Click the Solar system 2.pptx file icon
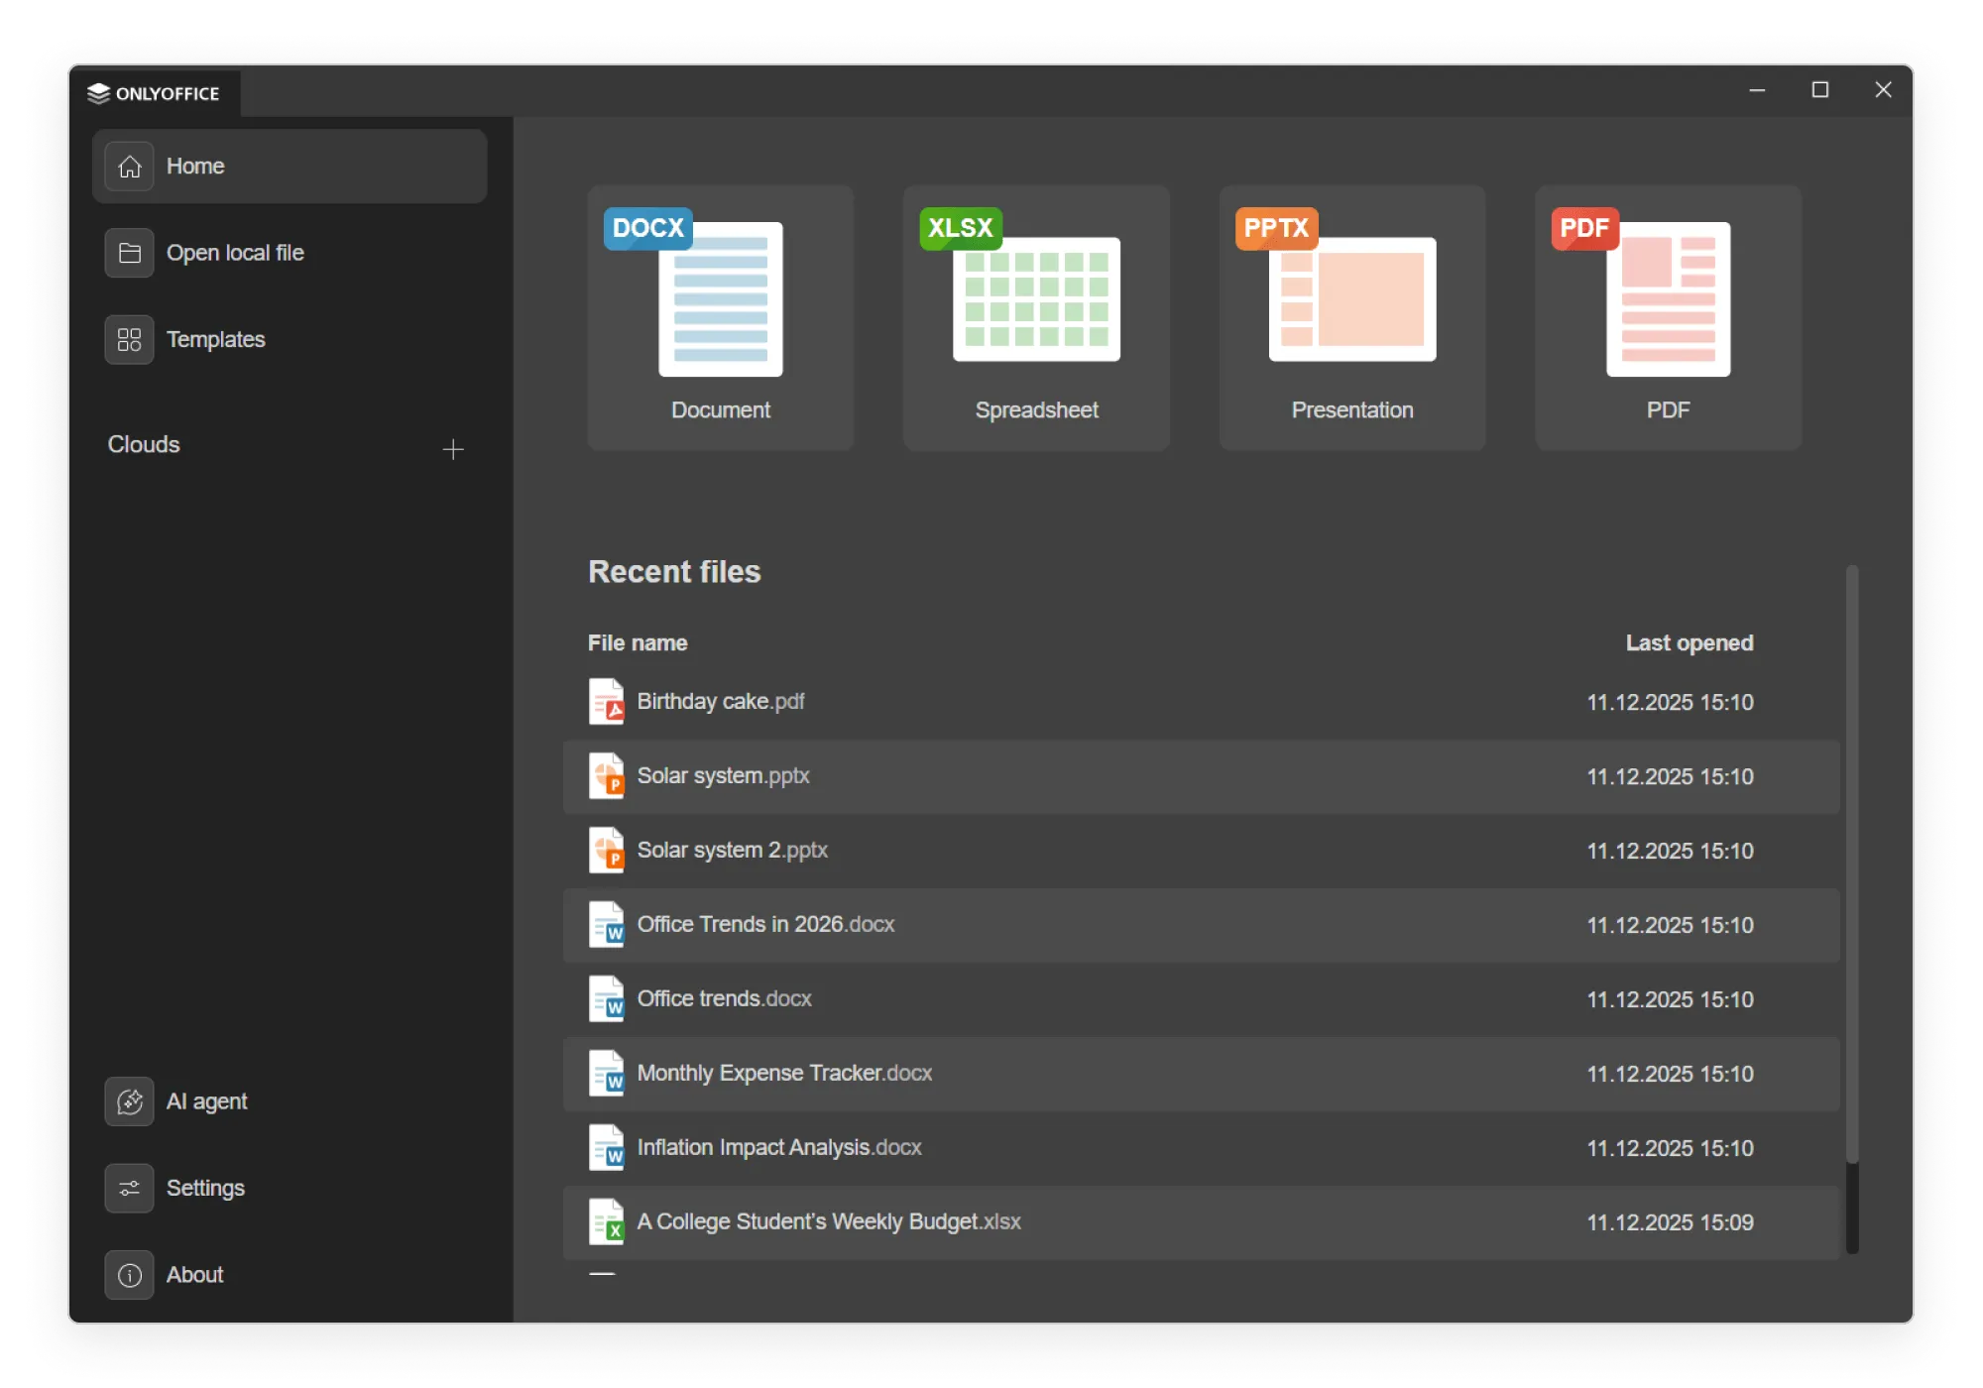The image size is (1983, 1388). [x=606, y=851]
